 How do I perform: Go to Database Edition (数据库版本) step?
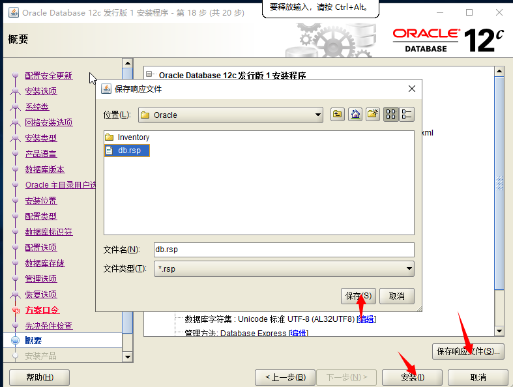pyautogui.click(x=45, y=169)
